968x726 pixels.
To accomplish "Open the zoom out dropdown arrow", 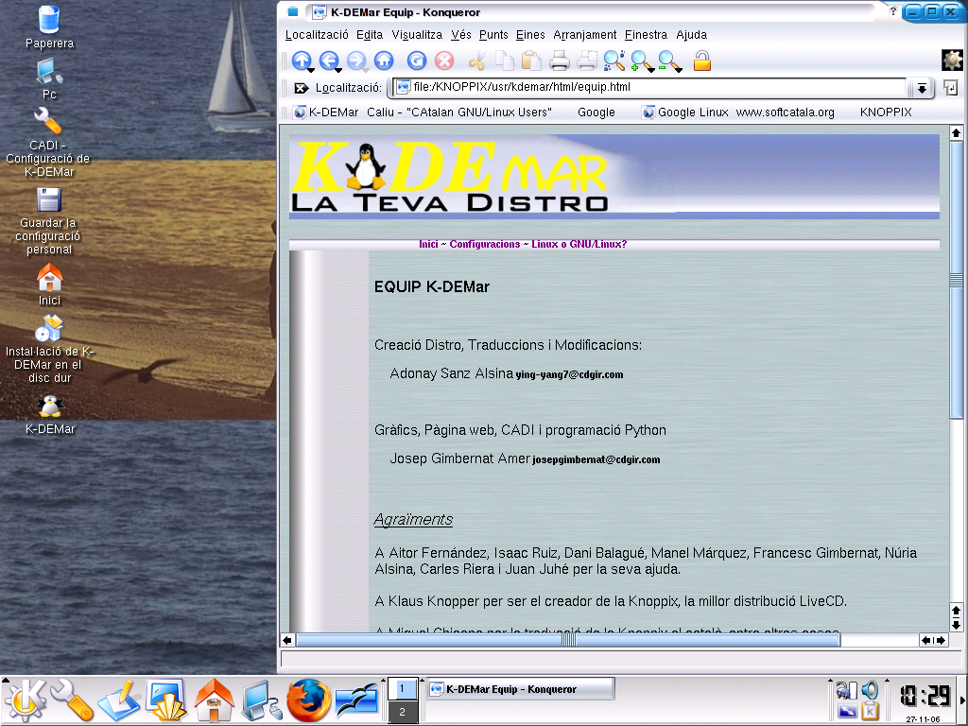I will click(678, 70).
